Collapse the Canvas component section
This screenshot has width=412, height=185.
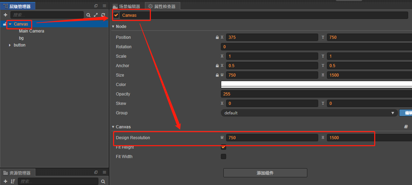pyautogui.click(x=113, y=127)
